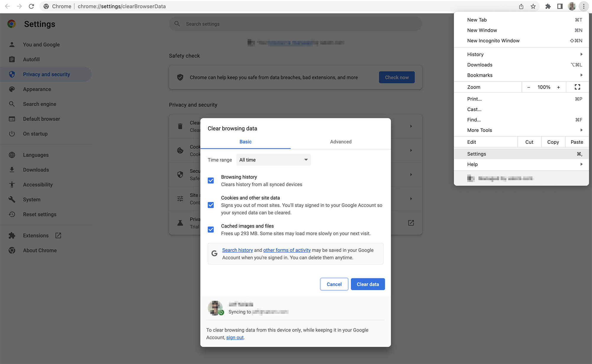
Task: Open the Time range All time dropdown
Action: 274,160
